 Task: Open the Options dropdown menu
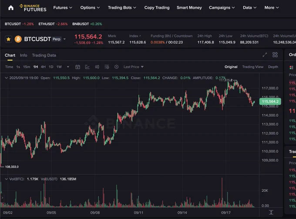tap(90, 7)
